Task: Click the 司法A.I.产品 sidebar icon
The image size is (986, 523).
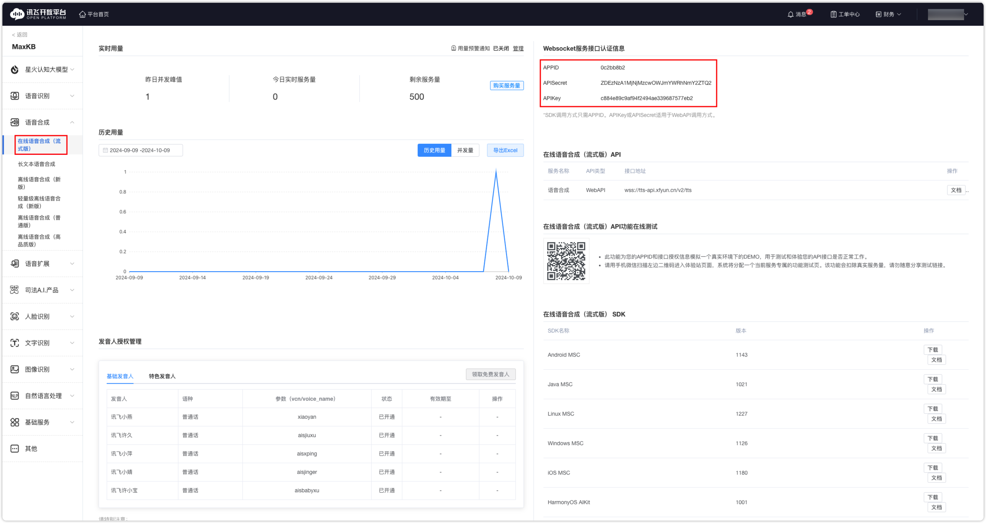Action: [x=14, y=290]
